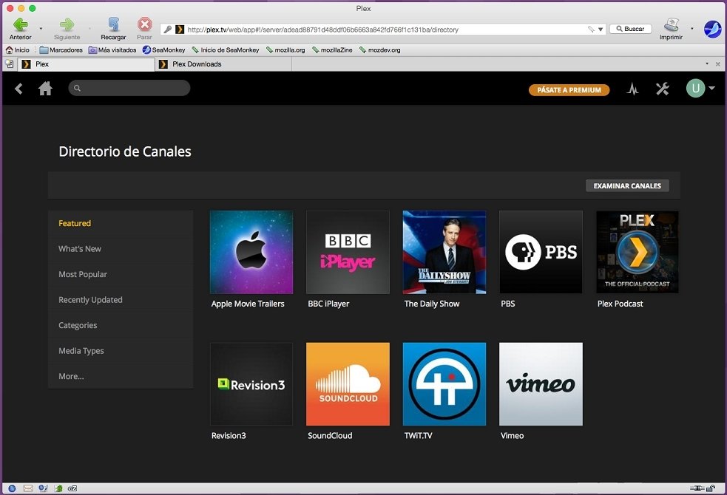
Task: Click the Anterior back arrow button
Action: [x=21, y=28]
